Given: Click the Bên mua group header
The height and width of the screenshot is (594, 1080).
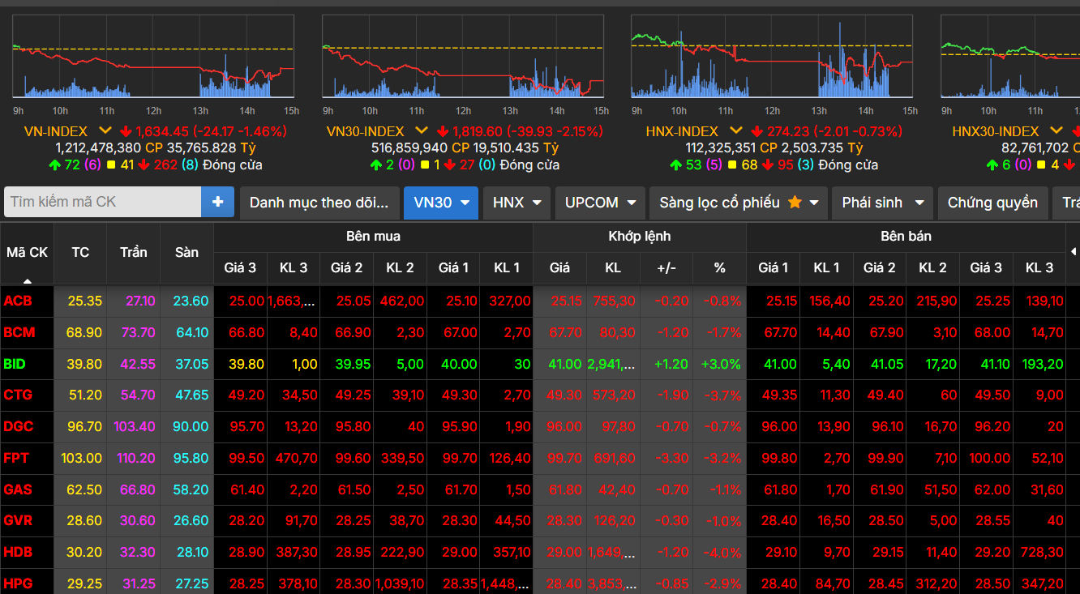Looking at the screenshot, I should tap(373, 237).
